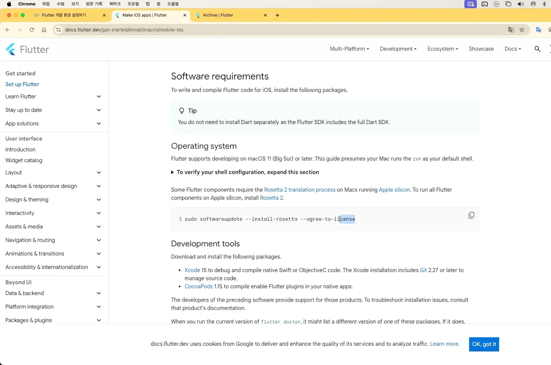Accept cookies with OK, got it

pyautogui.click(x=484, y=344)
